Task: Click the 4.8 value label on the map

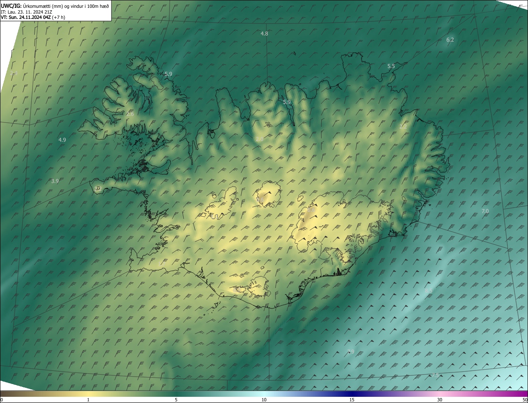Action: [264, 33]
